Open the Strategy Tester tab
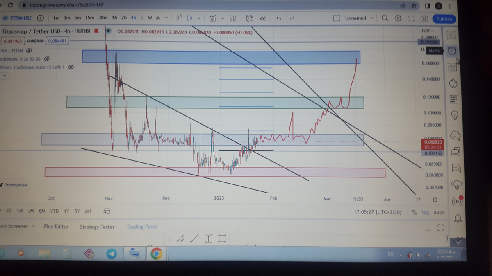 (97, 227)
